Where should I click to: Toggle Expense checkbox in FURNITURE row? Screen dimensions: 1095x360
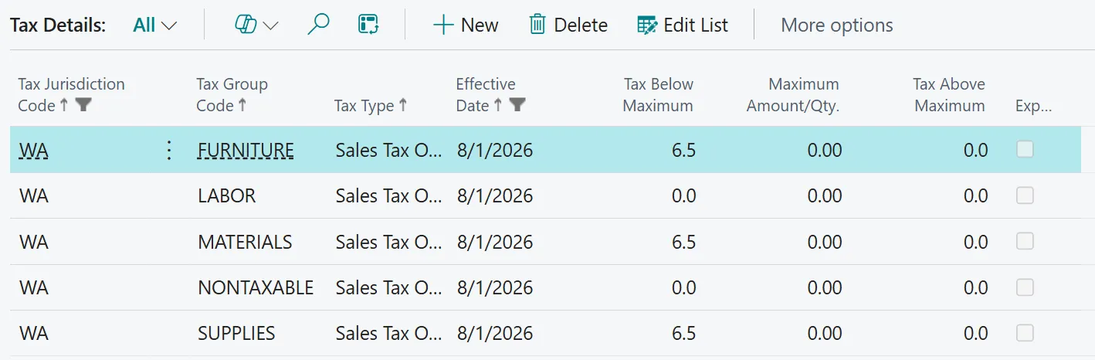(1025, 150)
